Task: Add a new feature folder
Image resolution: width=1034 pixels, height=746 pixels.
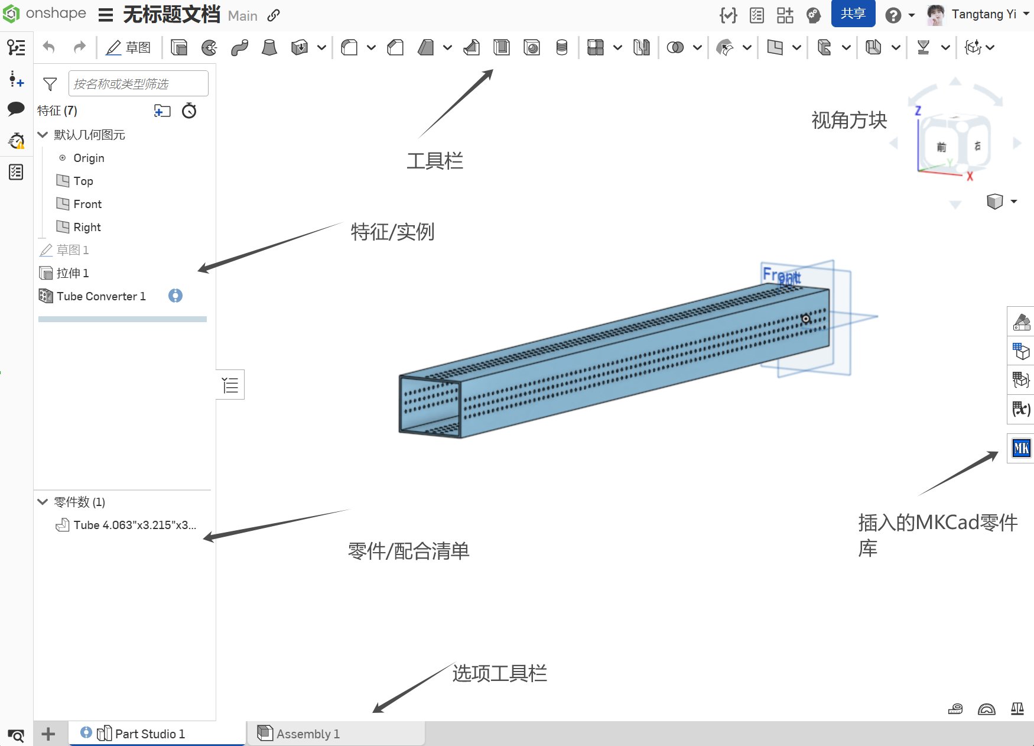Action: point(162,111)
